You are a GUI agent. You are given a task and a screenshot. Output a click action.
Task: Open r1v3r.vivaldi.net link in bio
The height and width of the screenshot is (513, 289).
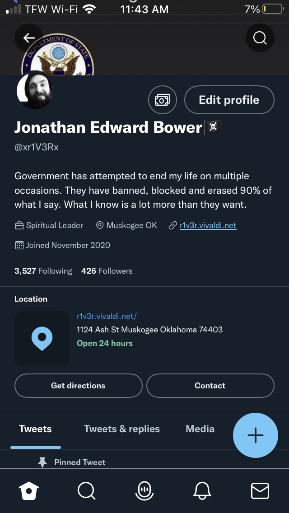(208, 225)
